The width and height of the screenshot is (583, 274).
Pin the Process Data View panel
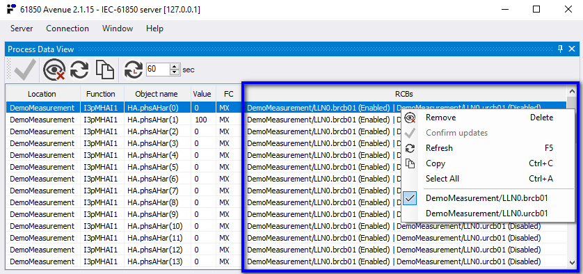pos(560,49)
